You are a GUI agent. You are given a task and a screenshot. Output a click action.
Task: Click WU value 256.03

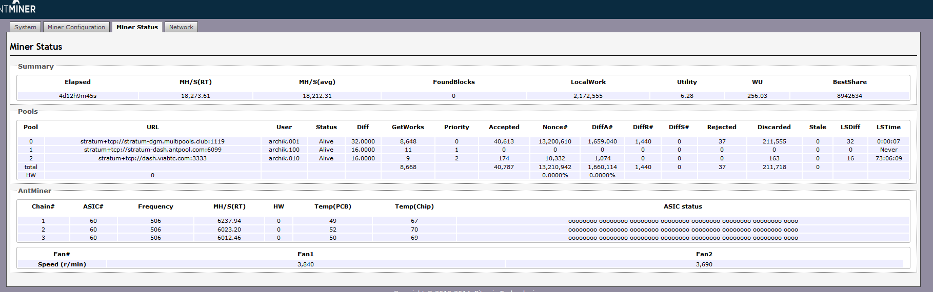pos(757,96)
